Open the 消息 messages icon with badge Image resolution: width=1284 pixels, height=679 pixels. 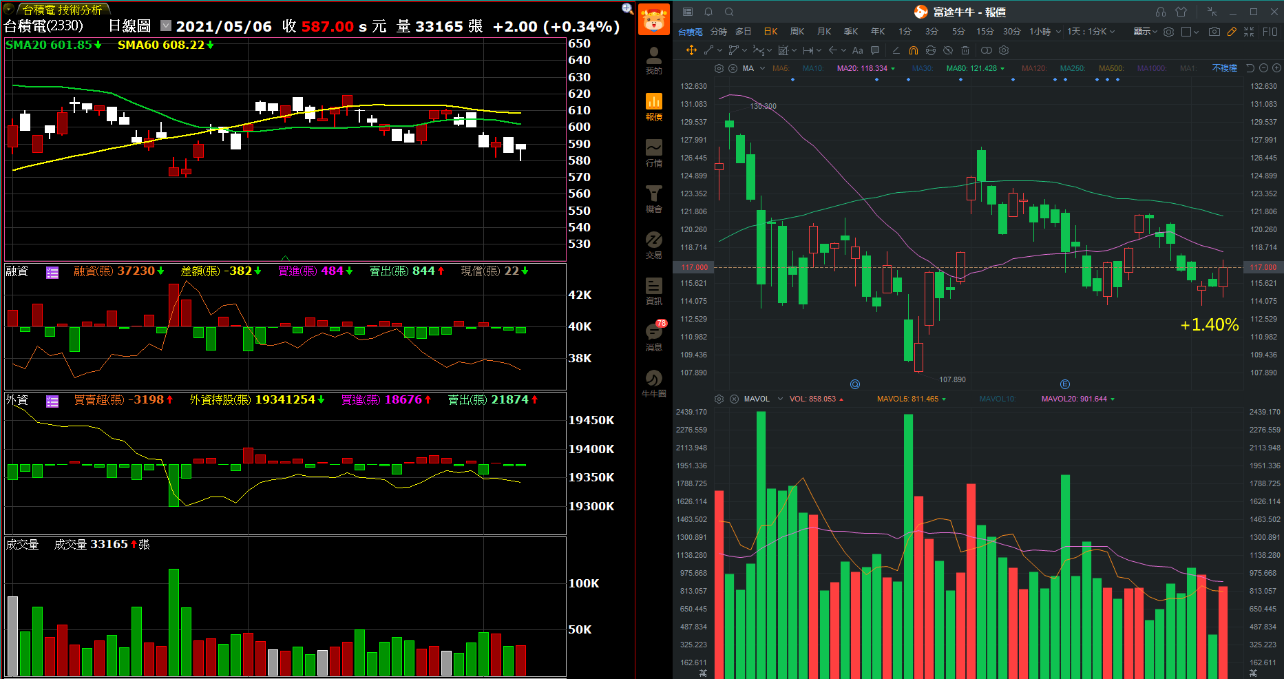(x=653, y=336)
